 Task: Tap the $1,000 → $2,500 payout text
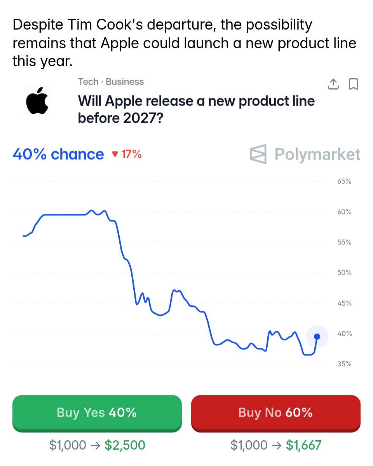(97, 445)
